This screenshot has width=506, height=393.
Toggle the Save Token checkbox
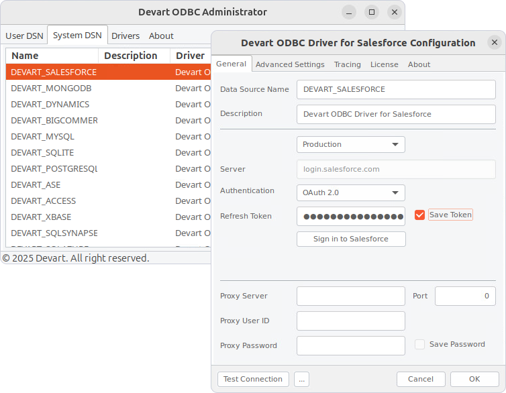pyautogui.click(x=420, y=215)
